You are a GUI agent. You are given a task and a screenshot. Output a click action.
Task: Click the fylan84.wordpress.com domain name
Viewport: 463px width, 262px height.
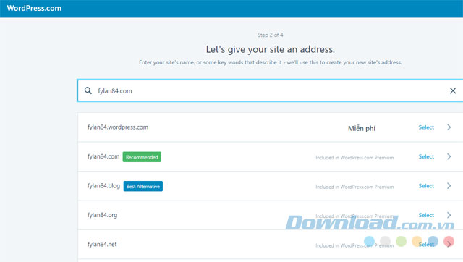tap(118, 127)
